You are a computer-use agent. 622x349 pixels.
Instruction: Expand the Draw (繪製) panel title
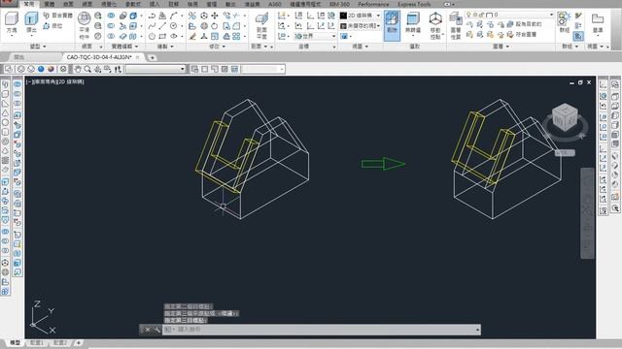point(165,47)
